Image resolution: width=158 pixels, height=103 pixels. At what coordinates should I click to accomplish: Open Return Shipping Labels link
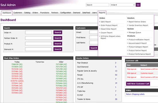point(135,94)
